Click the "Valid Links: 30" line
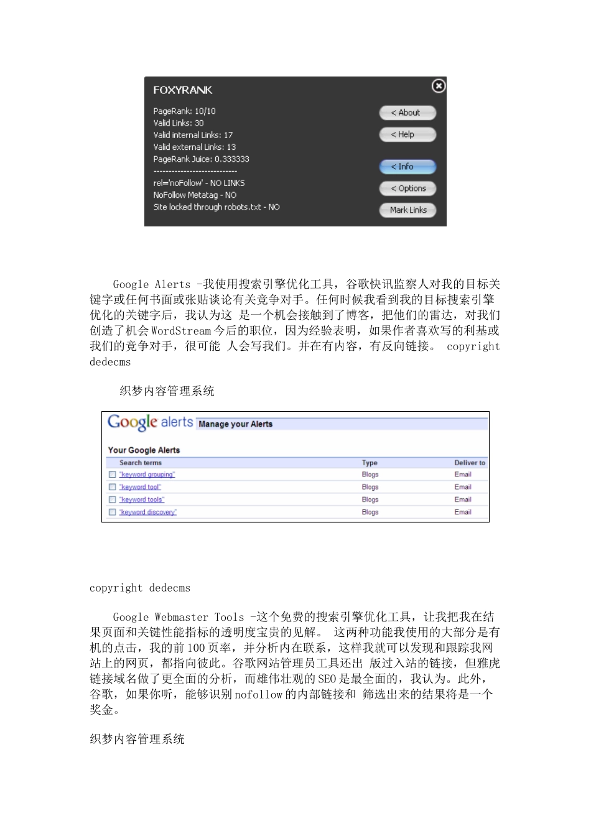This screenshot has height=836, width=591. pyautogui.click(x=179, y=123)
